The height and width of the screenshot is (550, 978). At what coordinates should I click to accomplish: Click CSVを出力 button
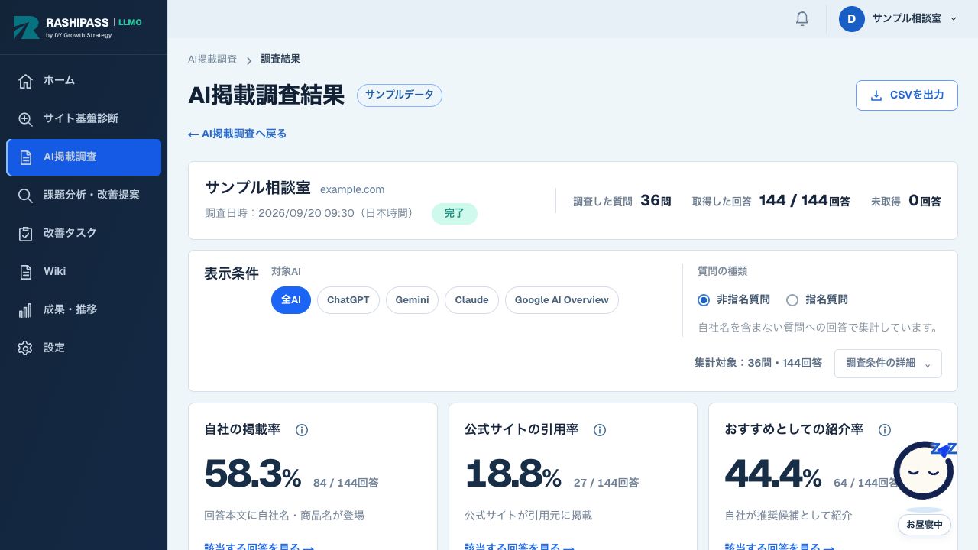tap(906, 95)
